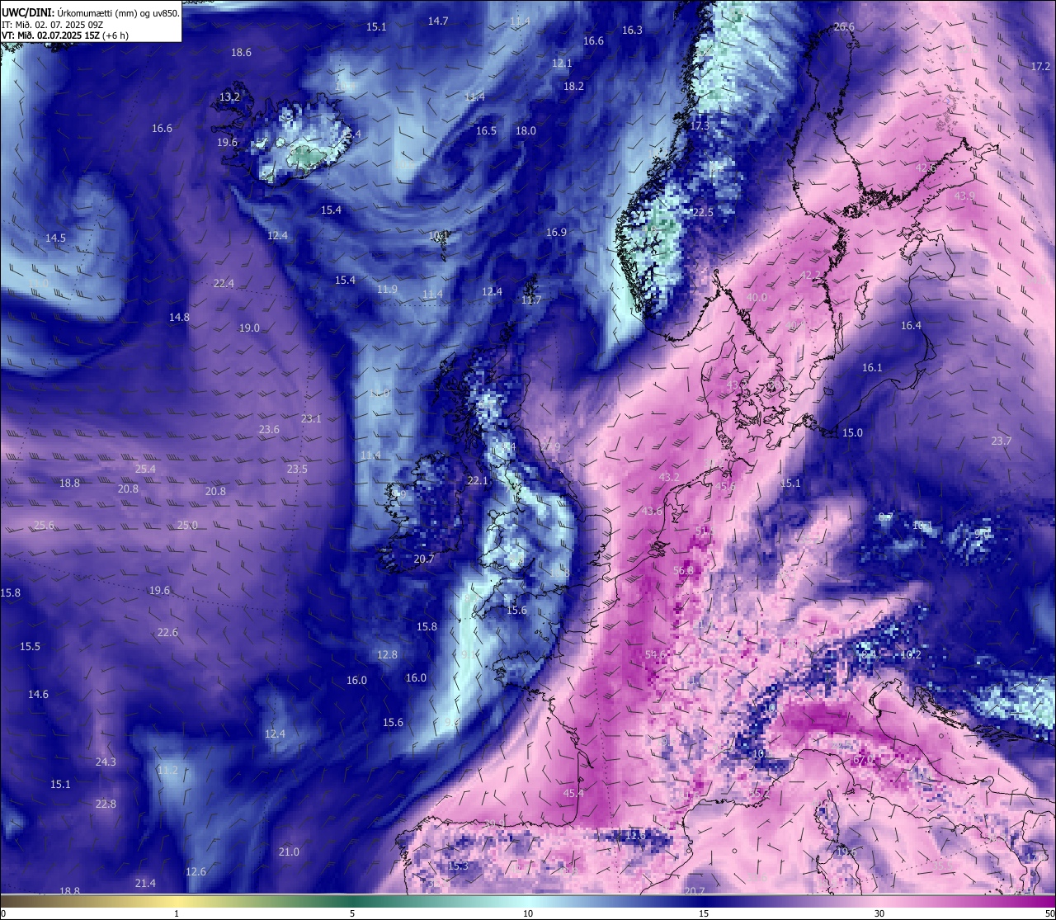
Task: Click the map value label '15.5'
Action: (x=30, y=646)
